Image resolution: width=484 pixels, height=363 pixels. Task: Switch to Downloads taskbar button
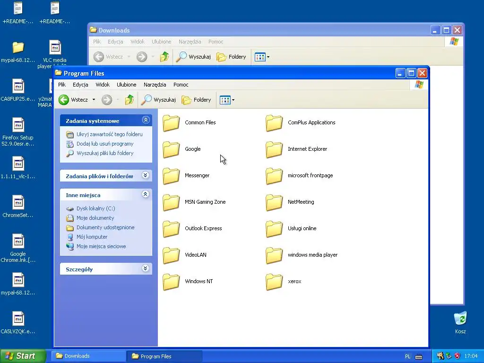88,356
